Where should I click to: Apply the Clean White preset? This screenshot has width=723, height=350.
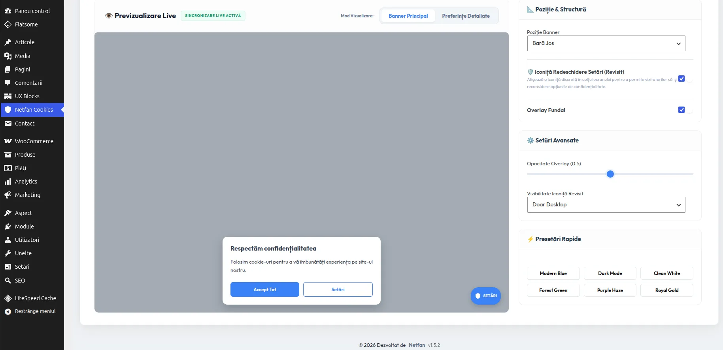[667, 273]
